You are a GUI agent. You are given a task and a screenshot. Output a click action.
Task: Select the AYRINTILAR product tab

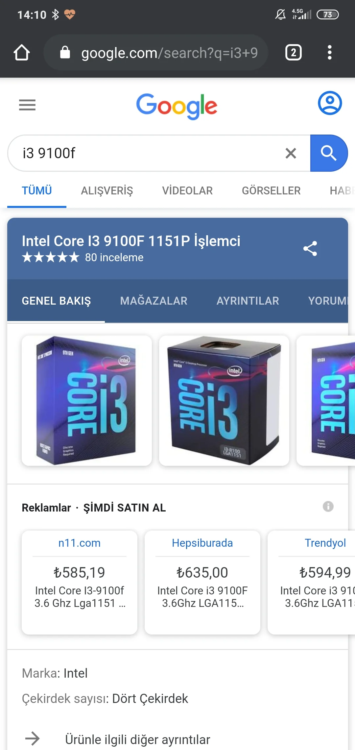click(x=248, y=301)
